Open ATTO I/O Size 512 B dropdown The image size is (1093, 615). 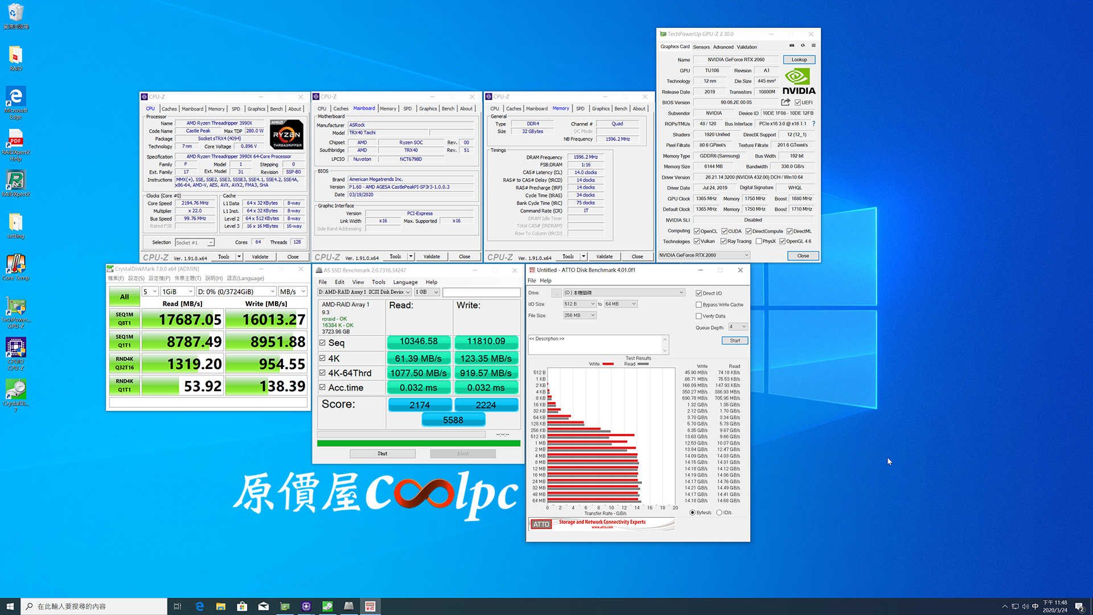click(x=580, y=304)
